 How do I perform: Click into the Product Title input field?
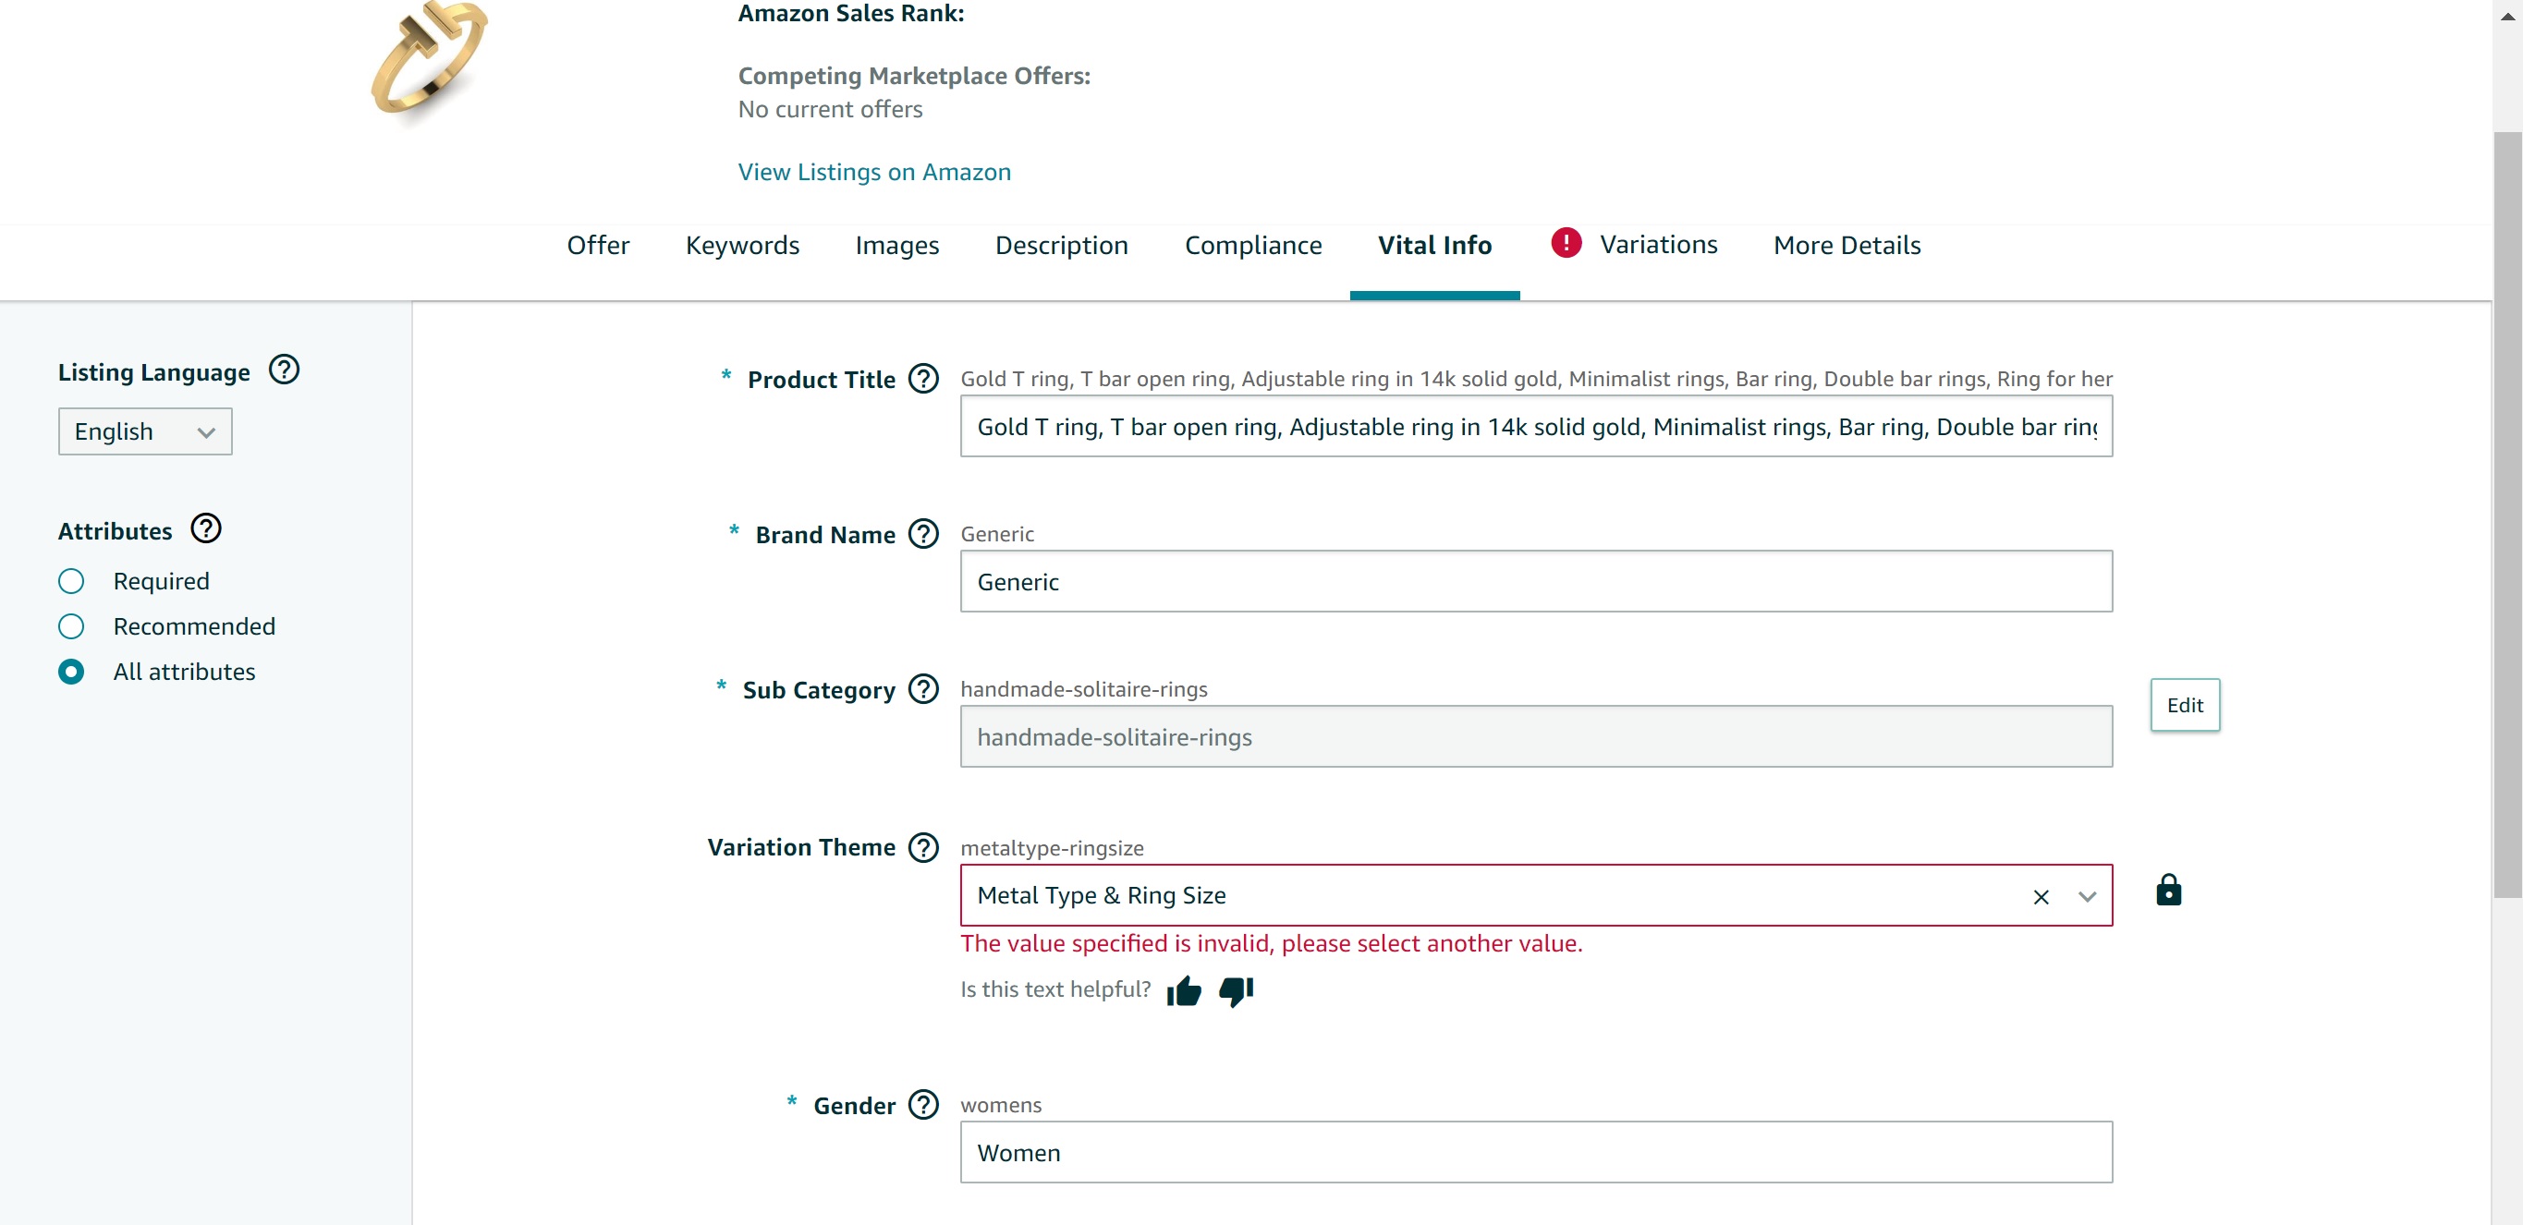(x=1537, y=427)
